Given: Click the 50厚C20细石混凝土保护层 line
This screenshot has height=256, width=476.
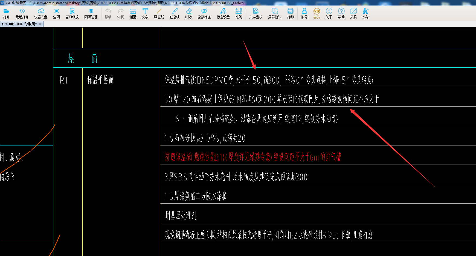Looking at the screenshot, I should point(271,99).
